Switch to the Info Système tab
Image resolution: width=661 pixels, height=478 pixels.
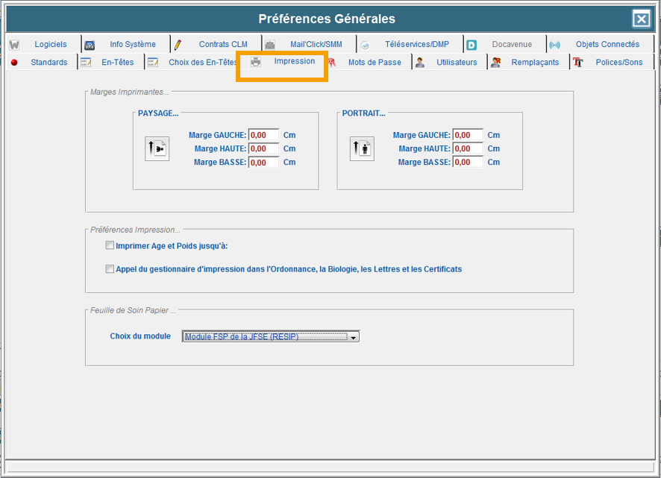coord(132,45)
